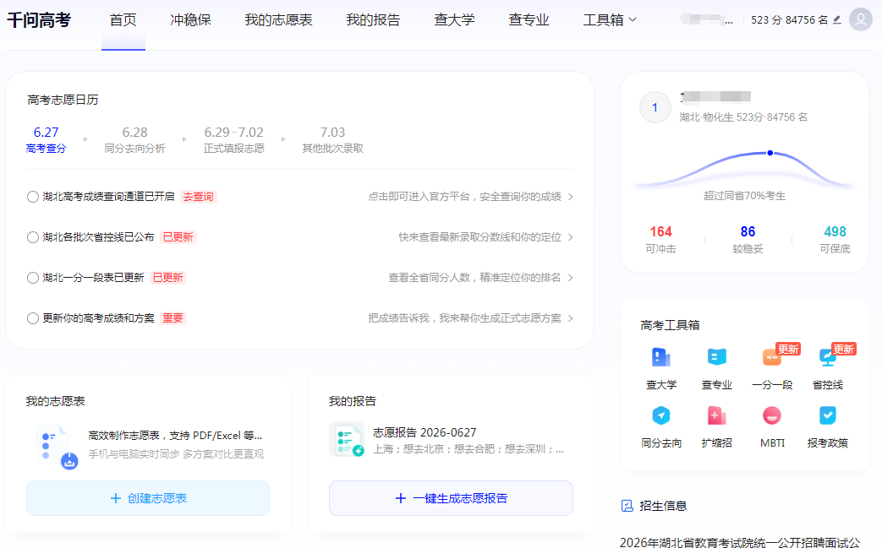
Task: Open the 查专业 tool icon
Action: [x=716, y=358]
